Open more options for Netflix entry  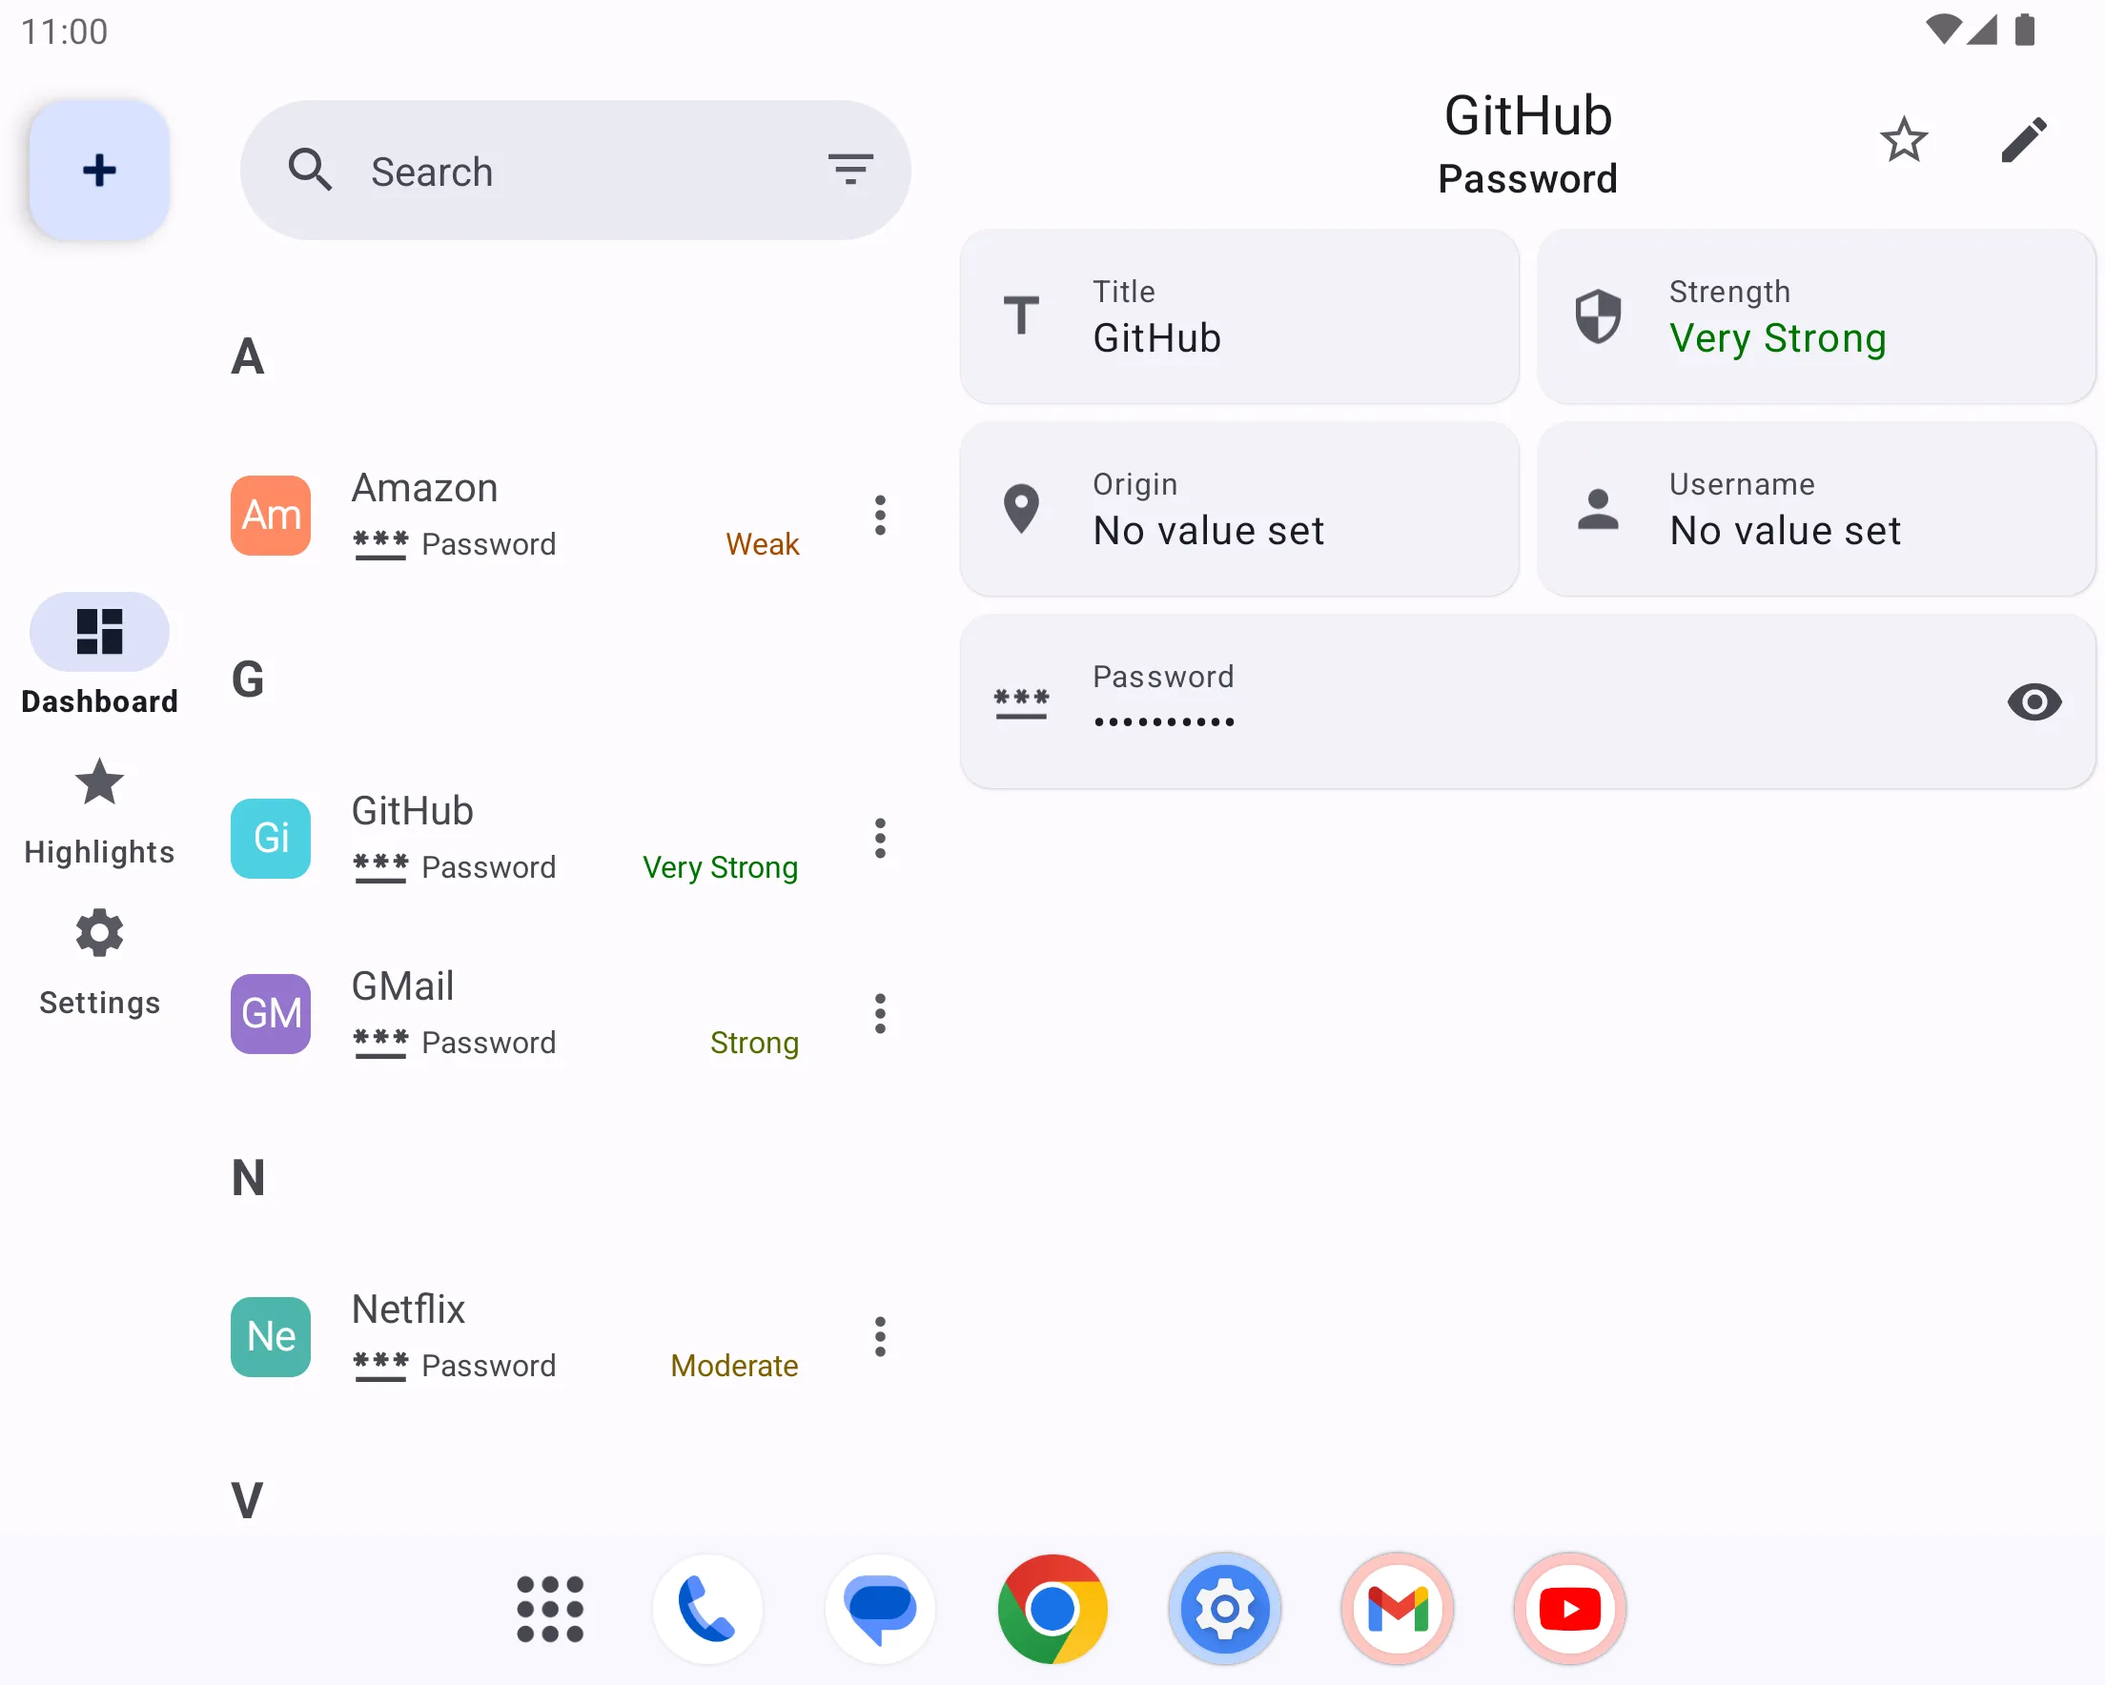(880, 1336)
